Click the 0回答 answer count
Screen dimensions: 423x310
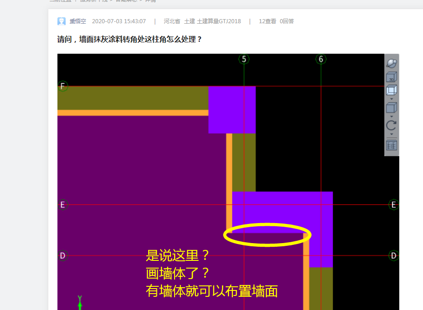[x=287, y=21]
